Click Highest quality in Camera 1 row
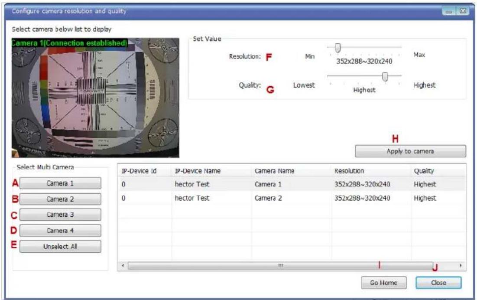The image size is (477, 300). pyautogui.click(x=425, y=184)
